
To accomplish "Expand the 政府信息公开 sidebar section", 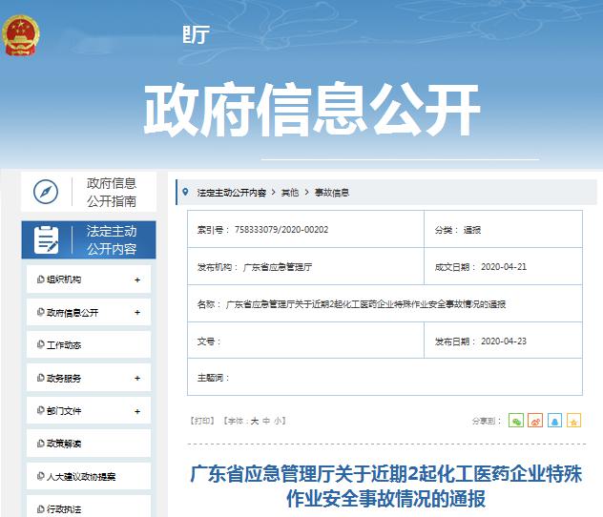I will pos(137,313).
